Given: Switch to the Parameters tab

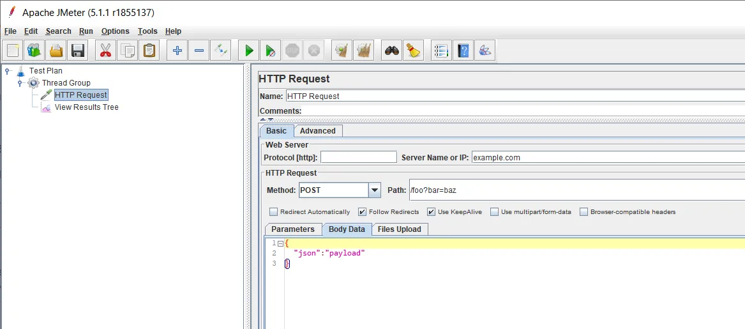Looking at the screenshot, I should coord(293,229).
